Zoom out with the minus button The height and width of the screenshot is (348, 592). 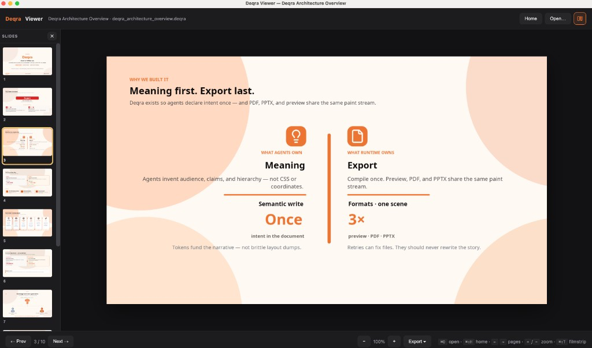[x=364, y=341]
